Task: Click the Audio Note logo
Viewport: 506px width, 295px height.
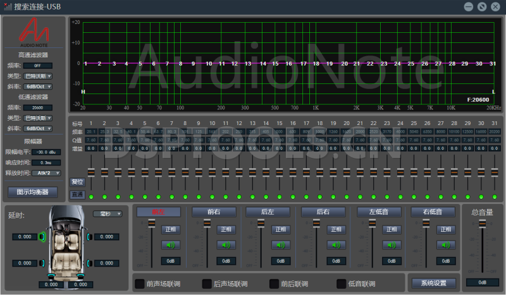Action: coord(34,32)
